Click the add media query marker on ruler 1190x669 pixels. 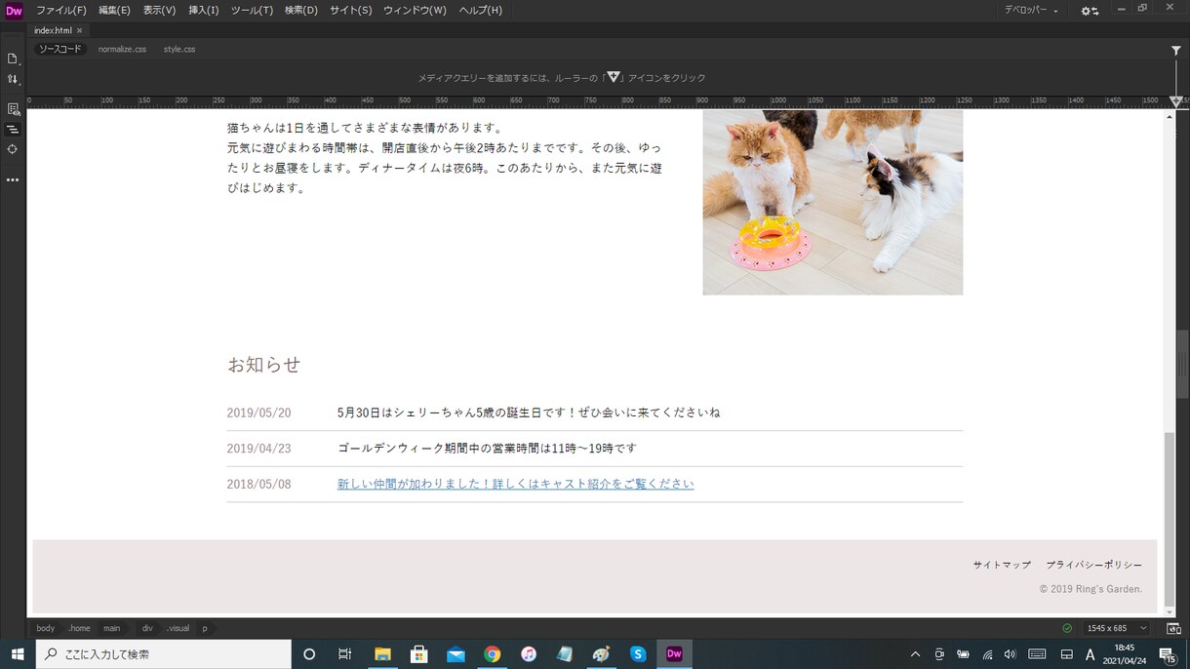(x=1176, y=101)
